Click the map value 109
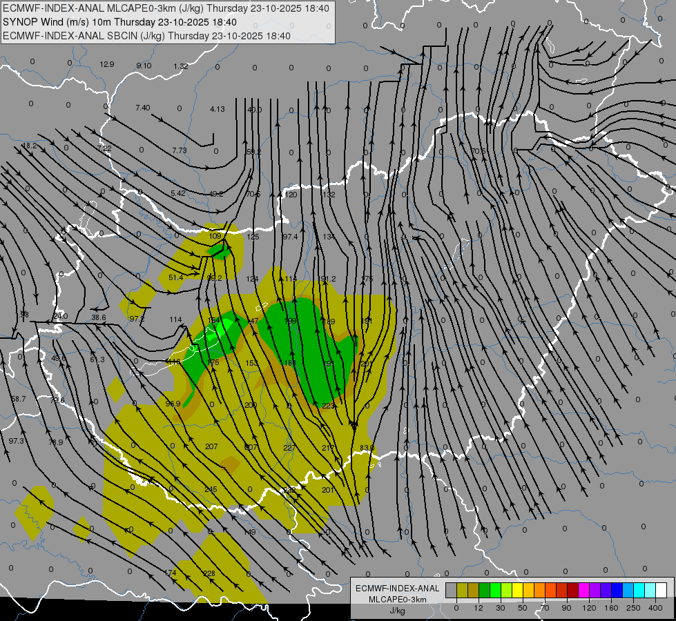 (x=215, y=236)
